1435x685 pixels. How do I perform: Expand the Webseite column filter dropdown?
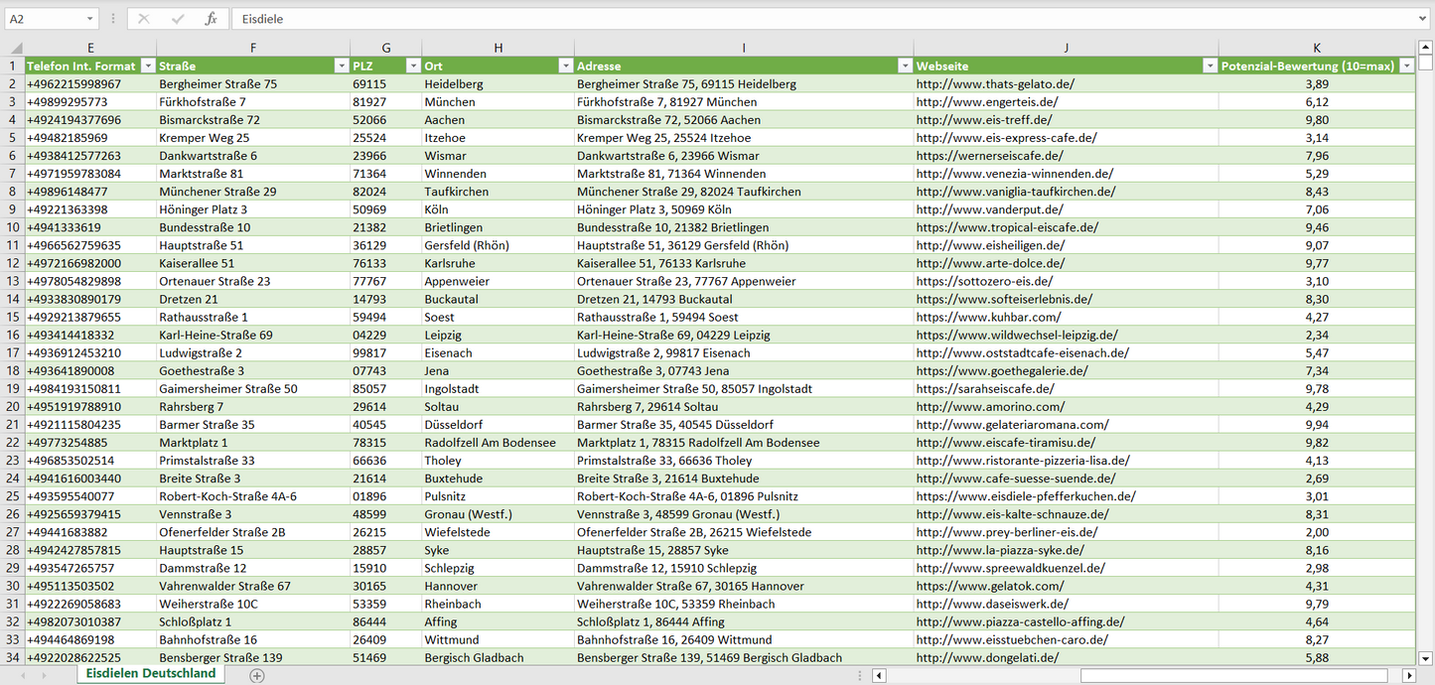1210,66
